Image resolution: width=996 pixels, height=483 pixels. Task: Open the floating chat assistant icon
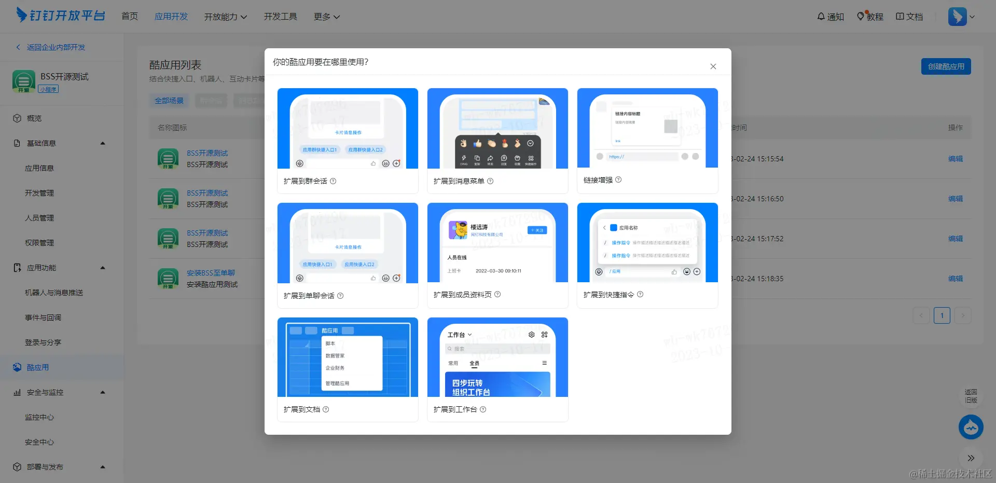[971, 427]
